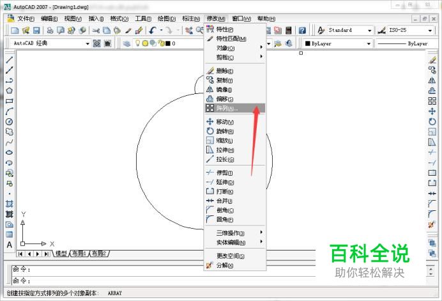This screenshot has width=442, height=301.
Task: Click the Undo arrow icon
Action: [153, 30]
